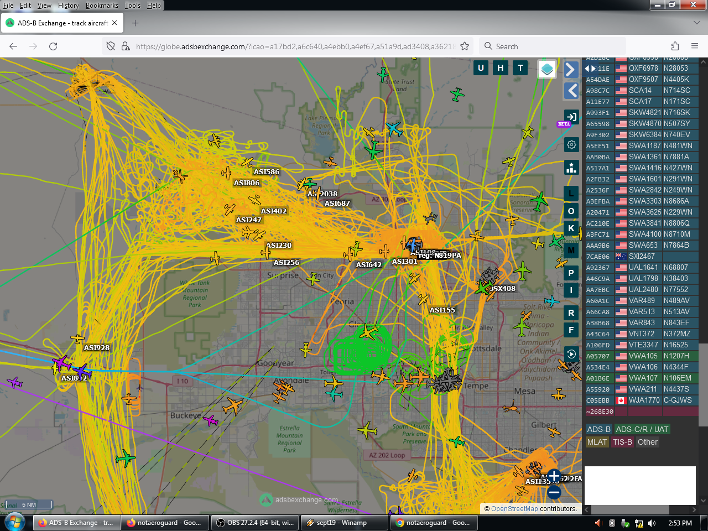Open the Tools menu
708x531 pixels.
point(133,6)
